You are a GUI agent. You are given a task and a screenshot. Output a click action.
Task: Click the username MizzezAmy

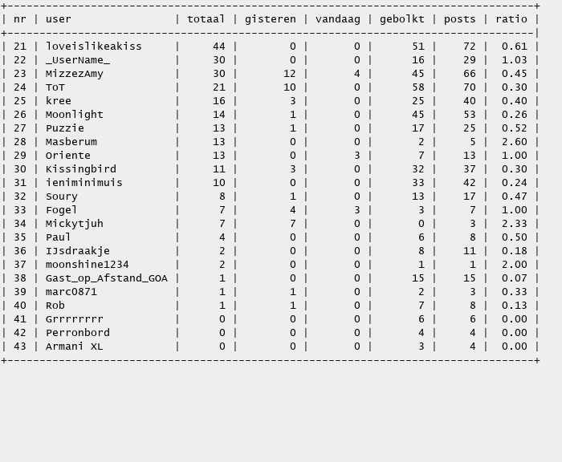[x=75, y=74]
